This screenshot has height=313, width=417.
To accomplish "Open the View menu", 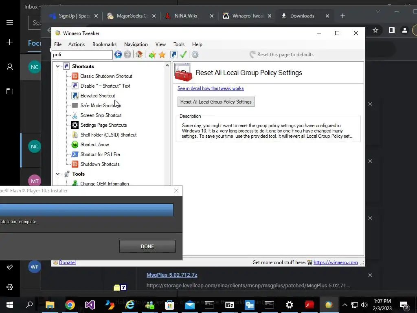I will click(x=160, y=44).
